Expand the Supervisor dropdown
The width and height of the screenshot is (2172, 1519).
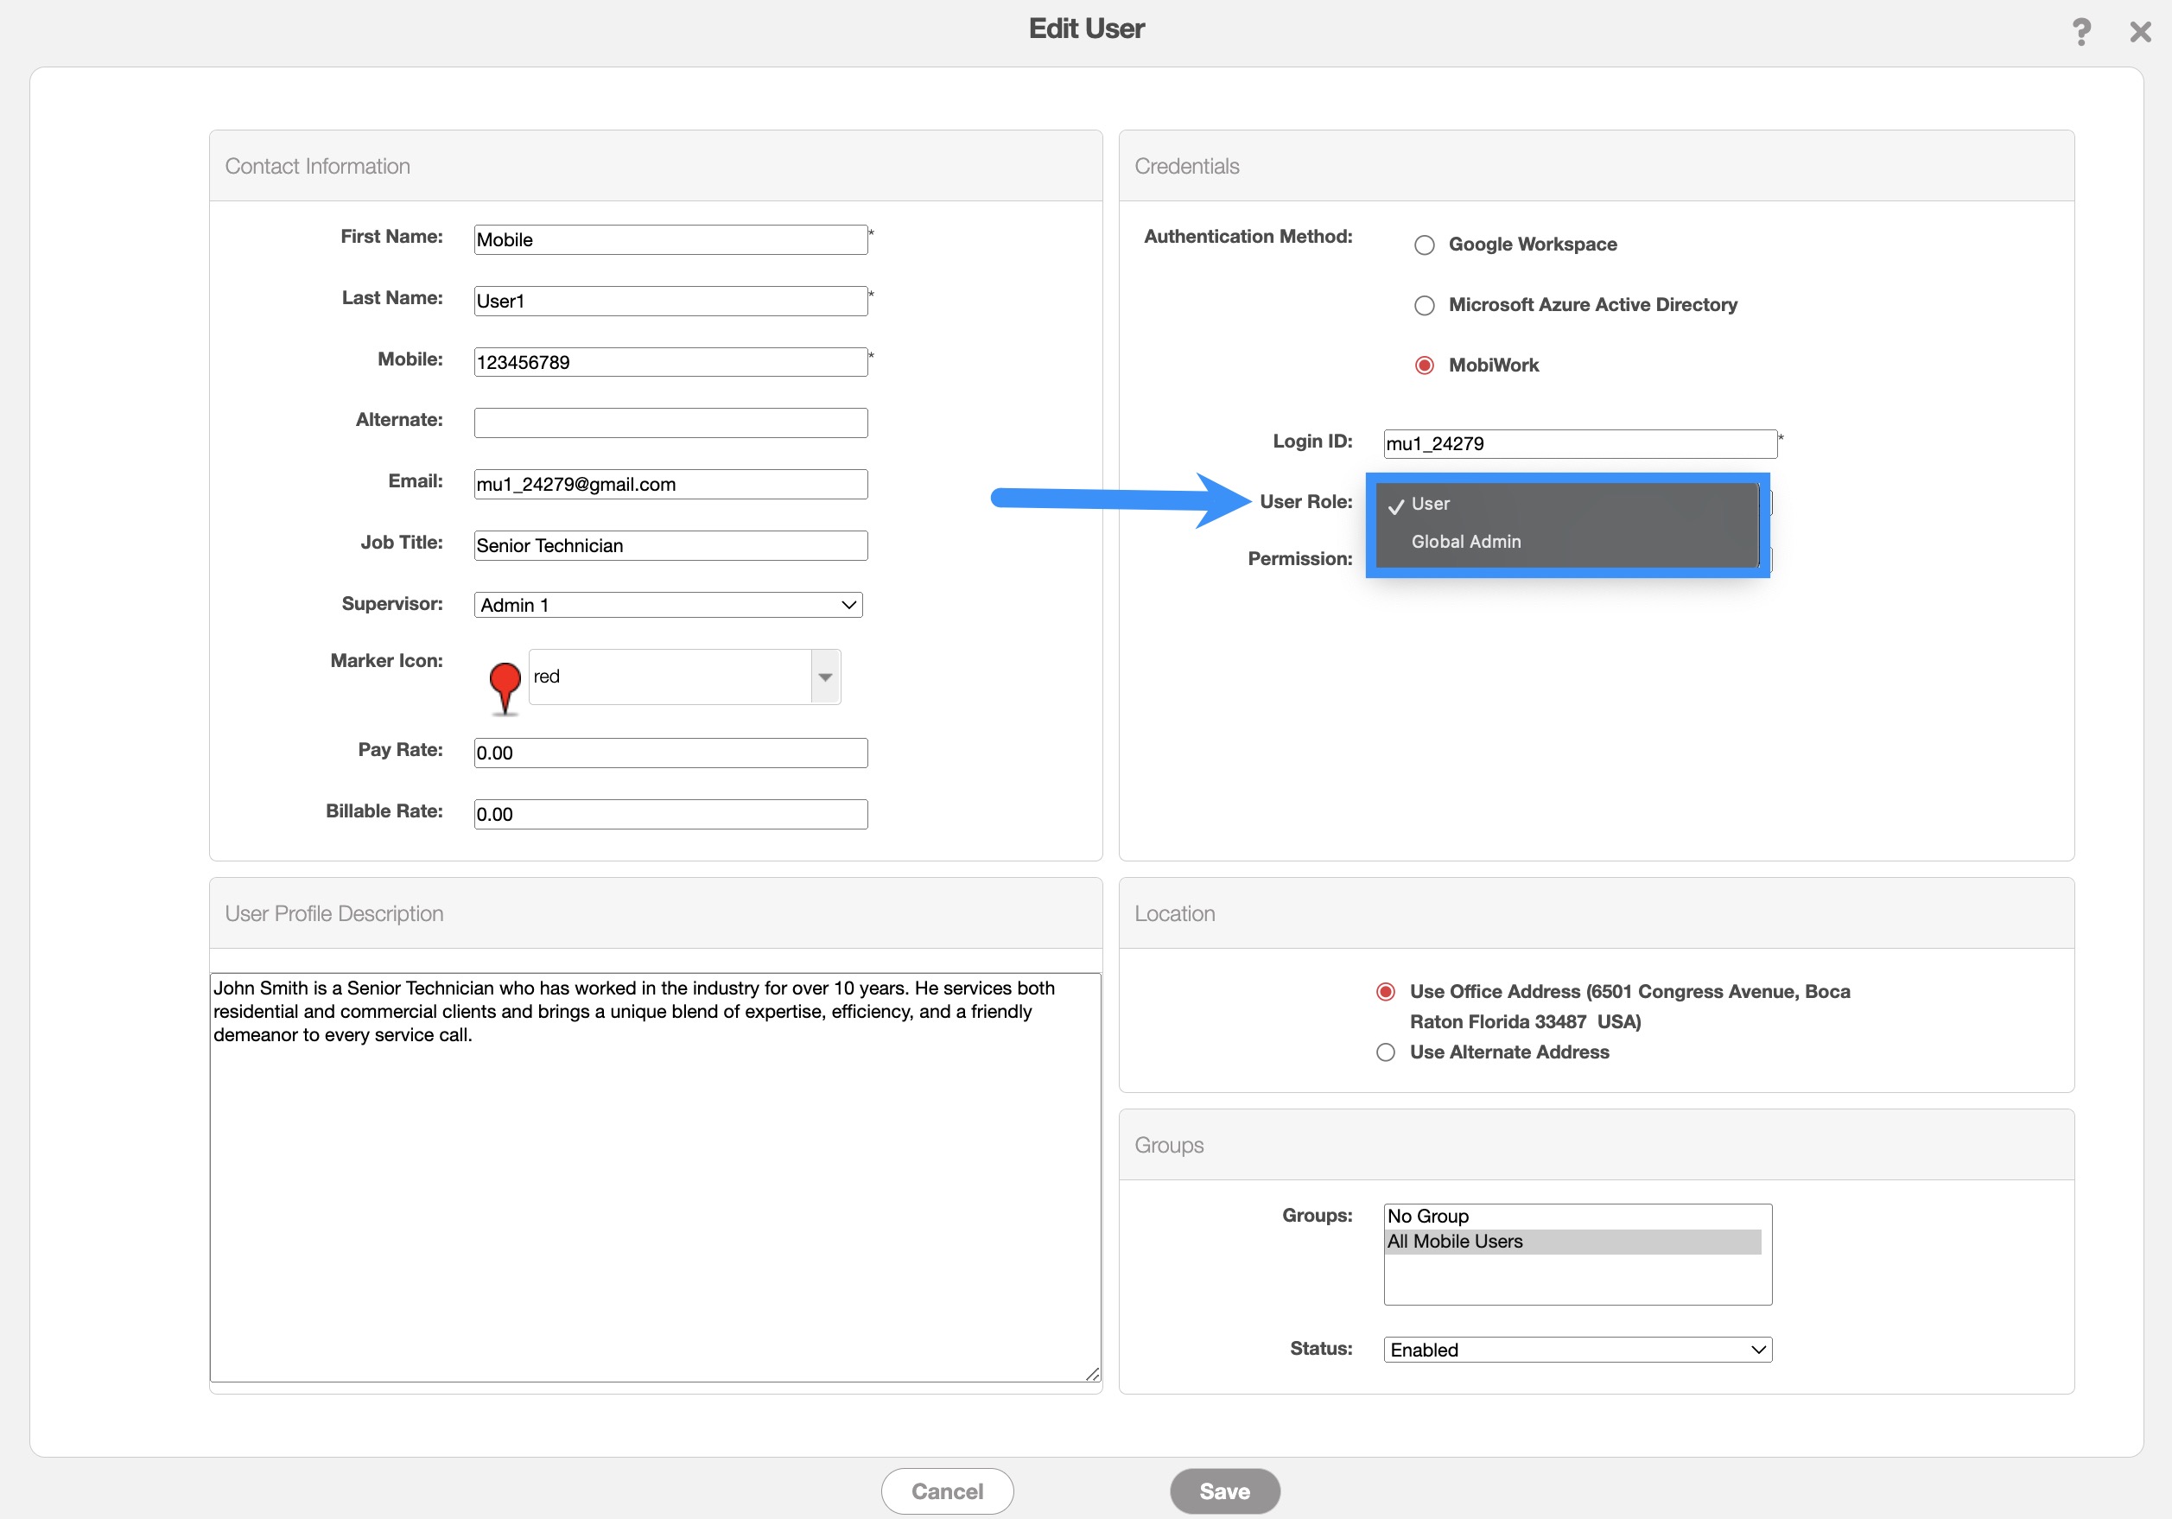point(668,606)
